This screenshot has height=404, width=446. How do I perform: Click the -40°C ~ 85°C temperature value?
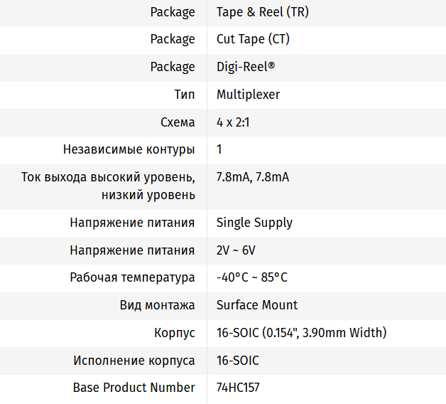click(251, 277)
